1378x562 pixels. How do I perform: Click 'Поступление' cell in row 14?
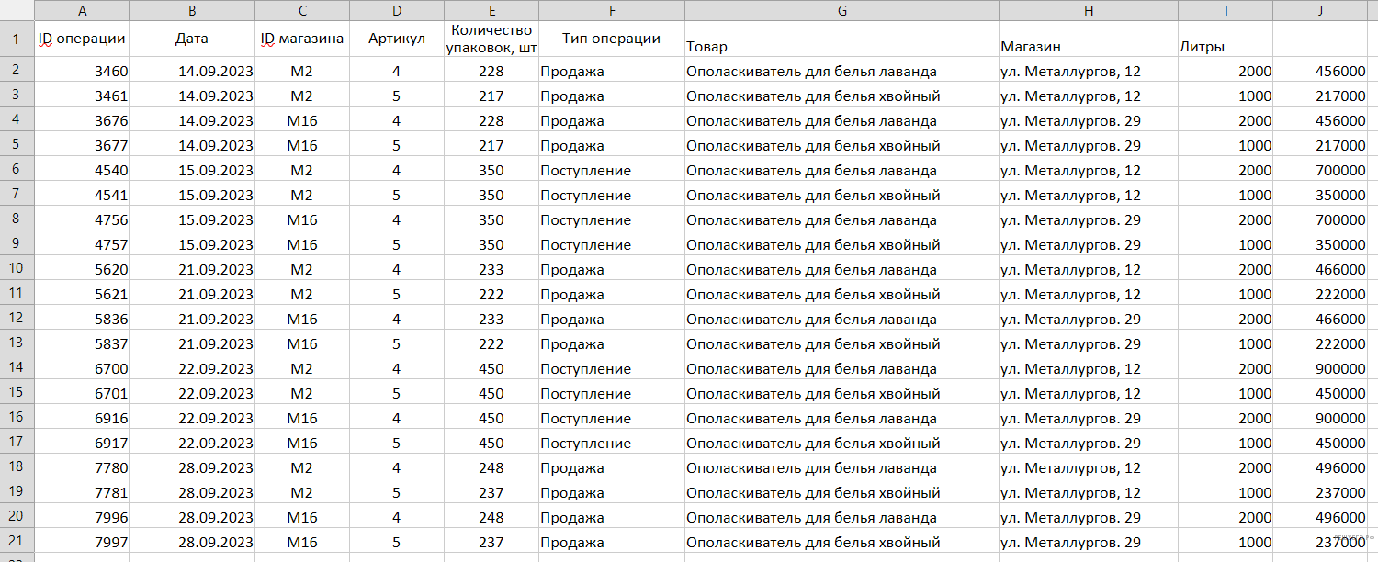pos(611,369)
